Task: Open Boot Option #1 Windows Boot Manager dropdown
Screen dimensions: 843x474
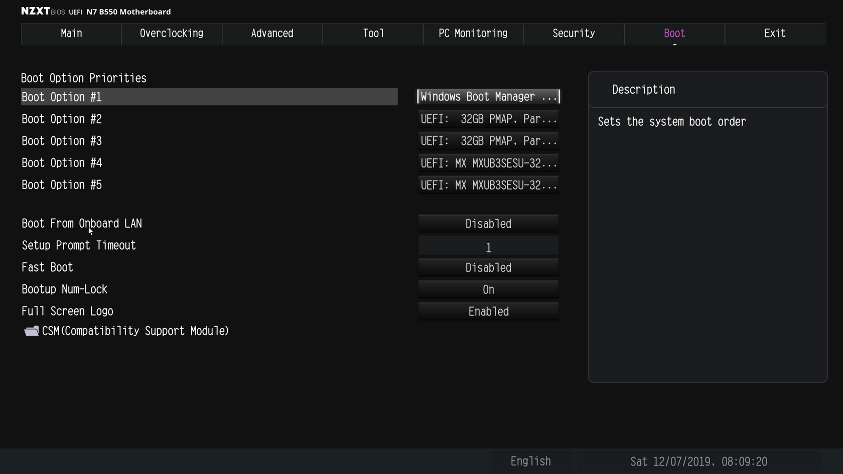Action: coord(488,96)
